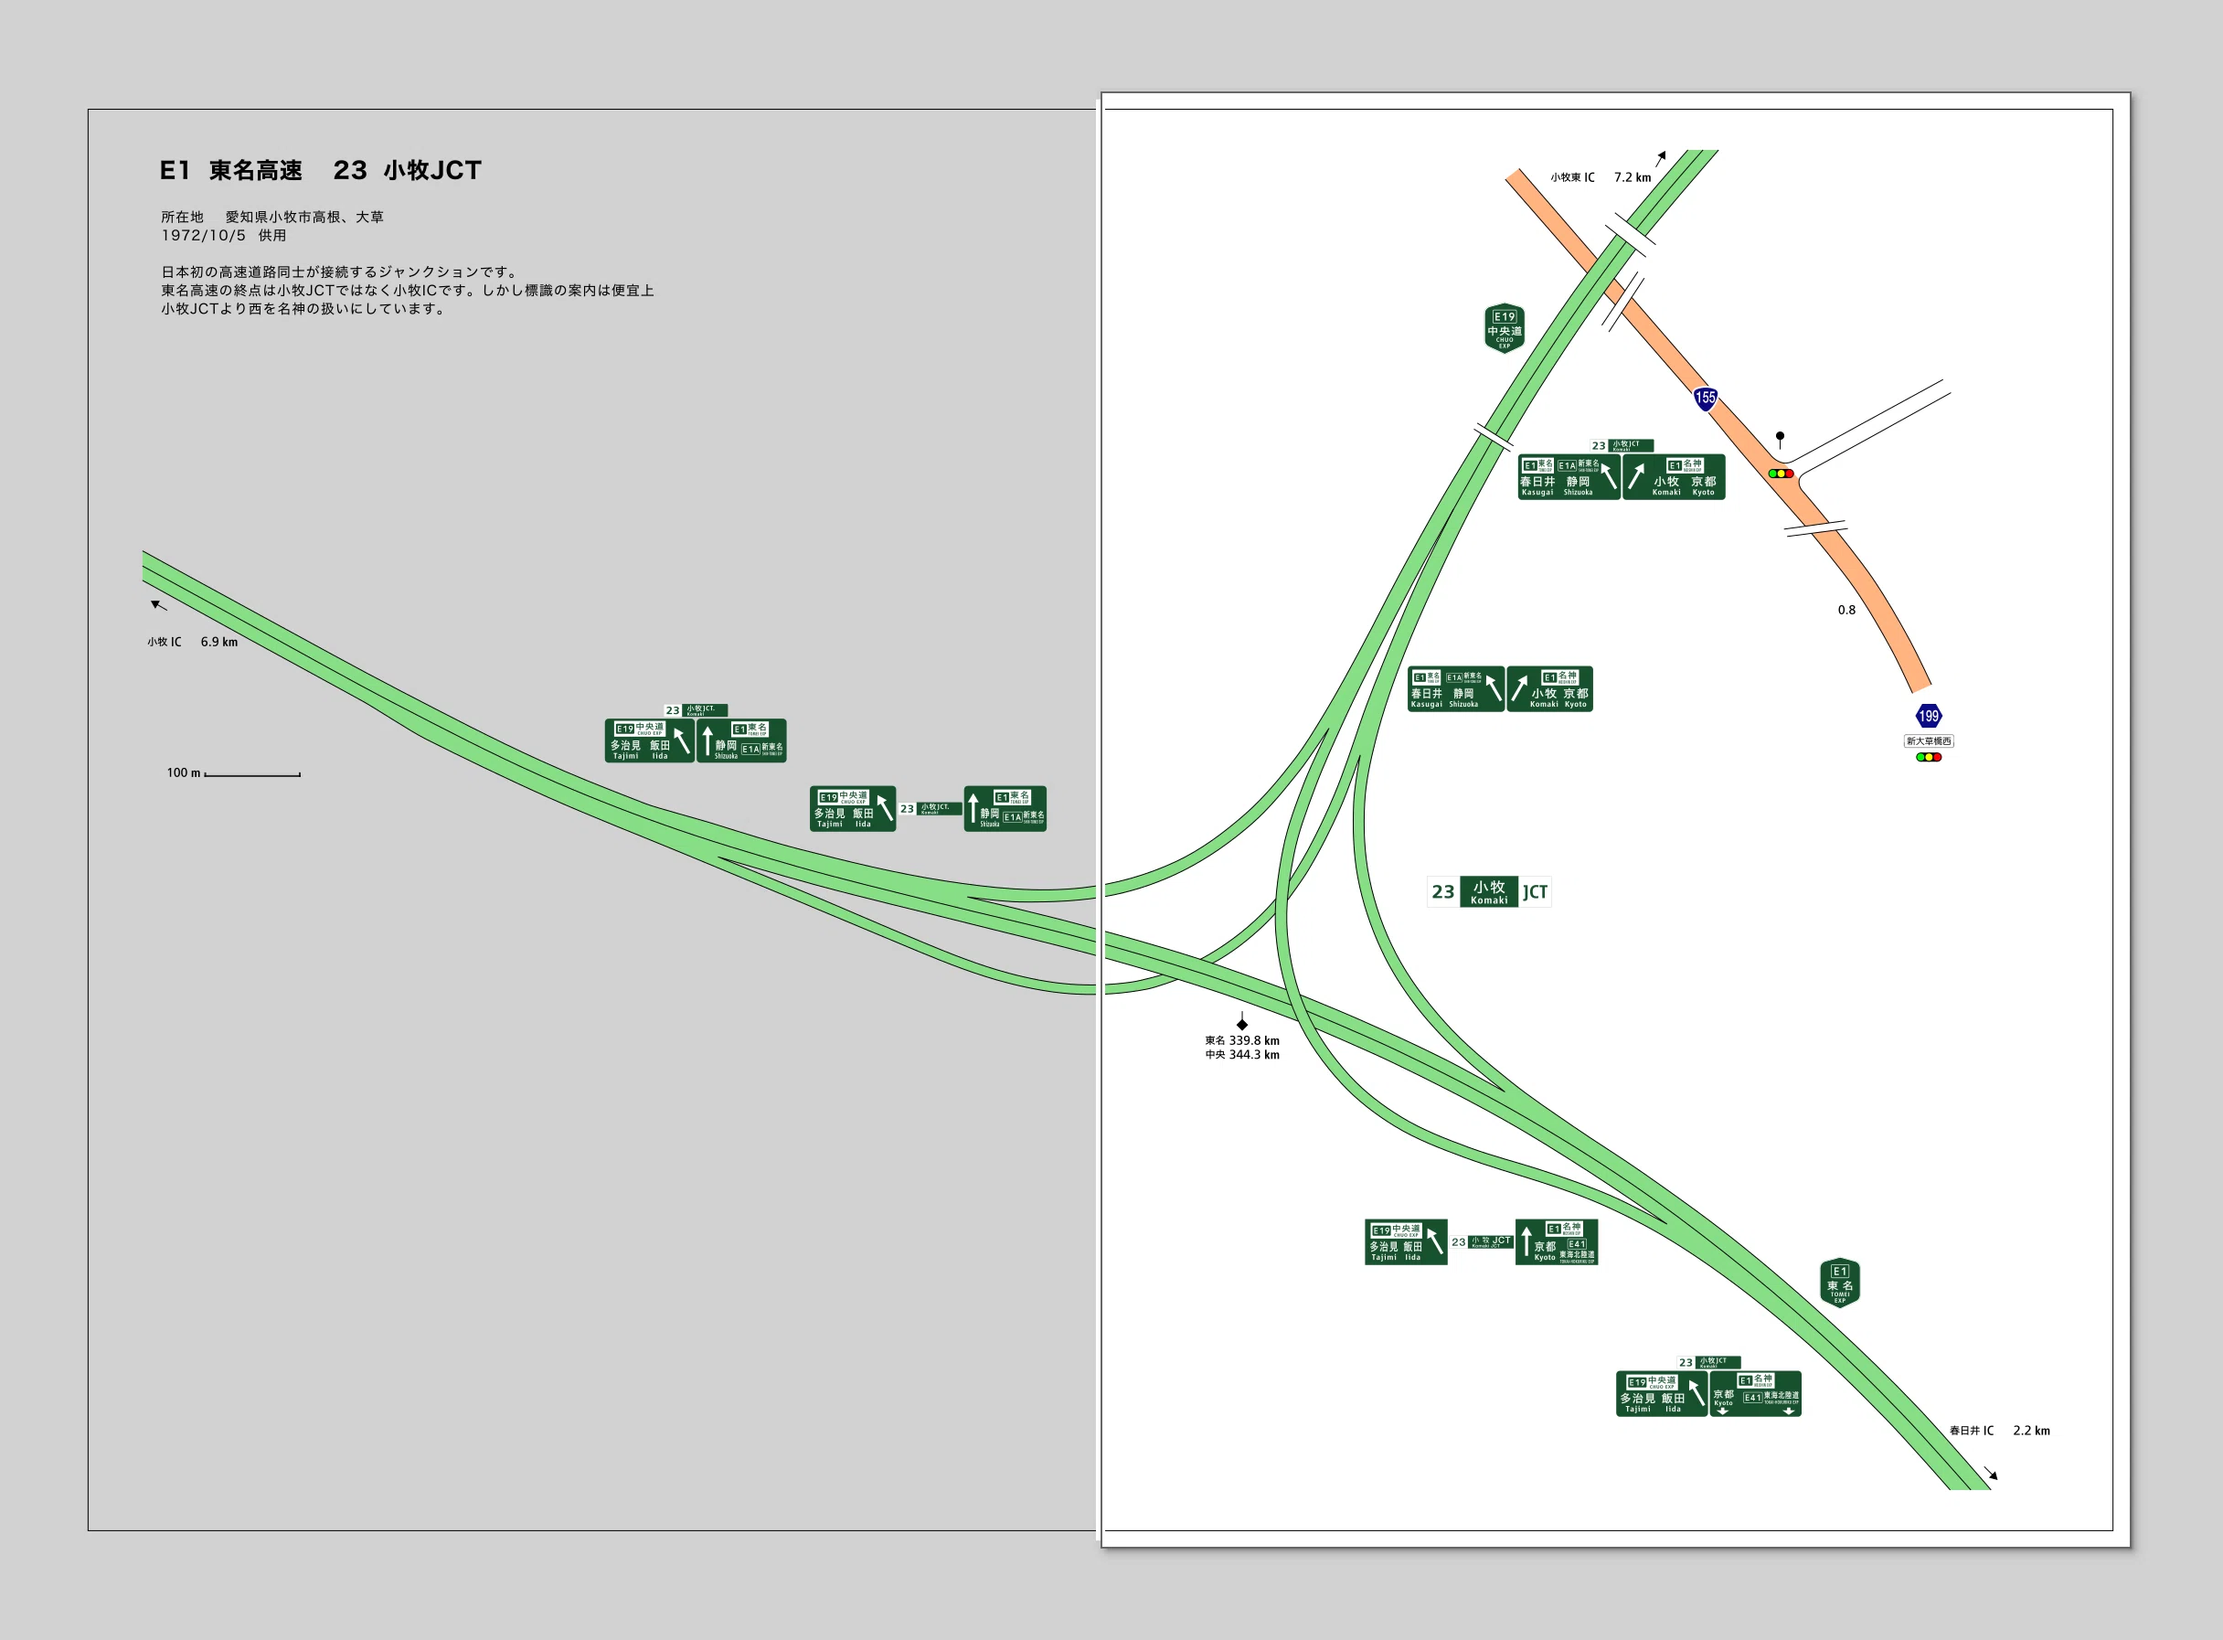The height and width of the screenshot is (1640, 2223).
Task: Click the bottom 多治見 飯田 Tajimi Iida sign near 春日井 IC
Action: click(x=1661, y=1394)
